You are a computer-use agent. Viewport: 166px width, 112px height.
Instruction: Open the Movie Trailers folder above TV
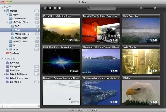(x=20, y=42)
